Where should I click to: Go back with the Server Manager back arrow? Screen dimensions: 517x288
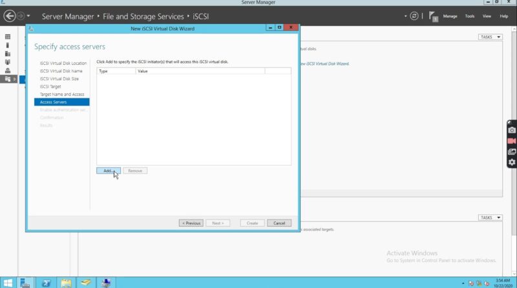pyautogui.click(x=10, y=16)
